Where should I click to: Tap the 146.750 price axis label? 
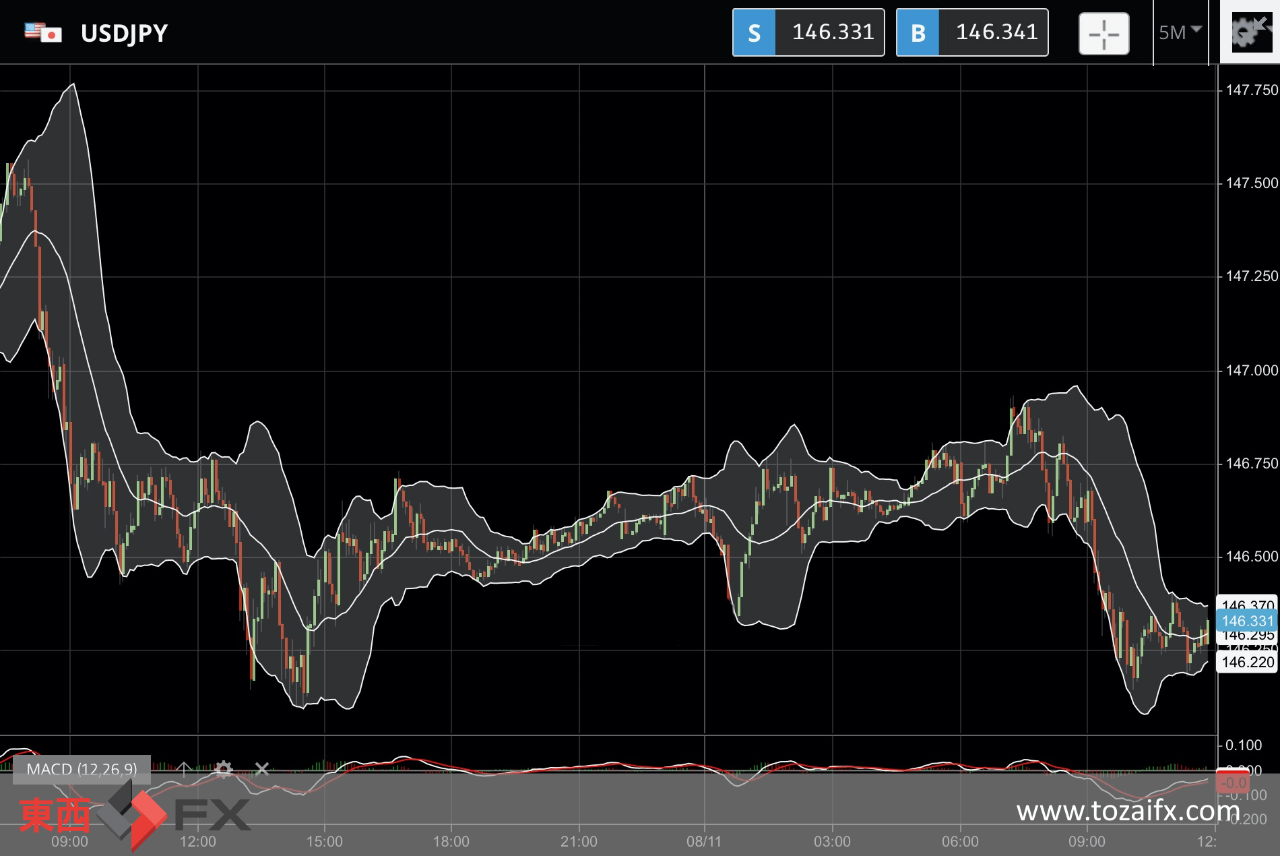[x=1251, y=463]
